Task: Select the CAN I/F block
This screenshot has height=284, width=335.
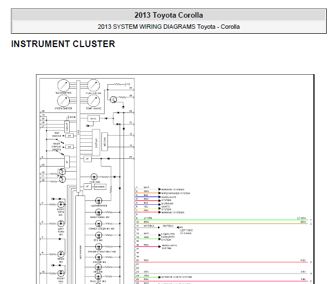Action: click(67, 127)
